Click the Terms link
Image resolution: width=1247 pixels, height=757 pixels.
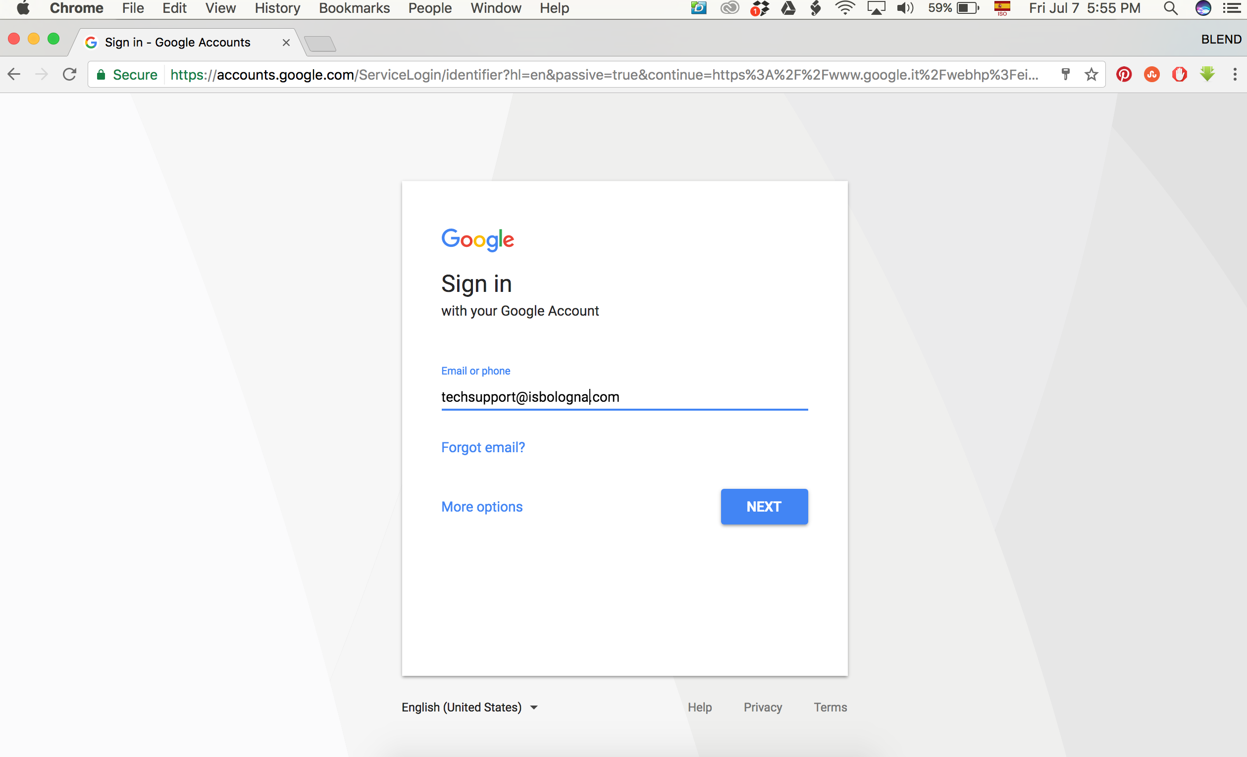[x=830, y=707]
